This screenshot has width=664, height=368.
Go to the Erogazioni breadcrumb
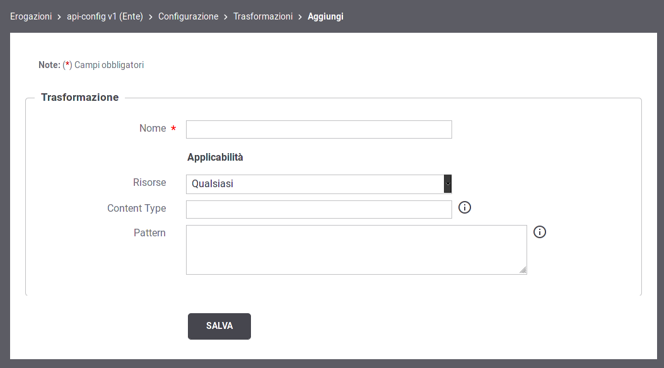pyautogui.click(x=31, y=16)
